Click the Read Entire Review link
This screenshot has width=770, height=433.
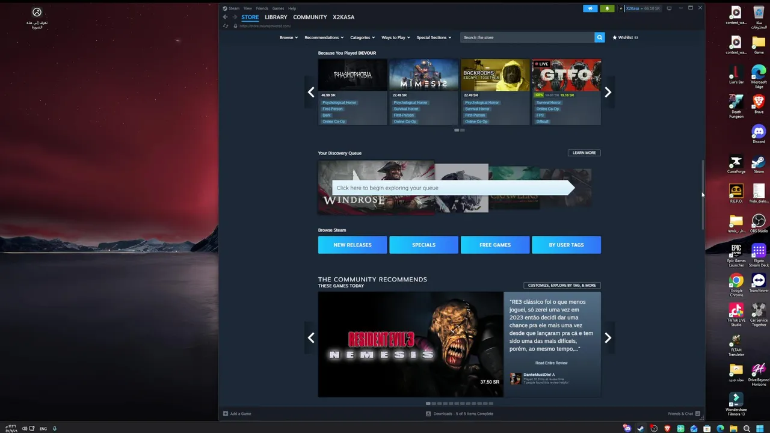click(552, 363)
